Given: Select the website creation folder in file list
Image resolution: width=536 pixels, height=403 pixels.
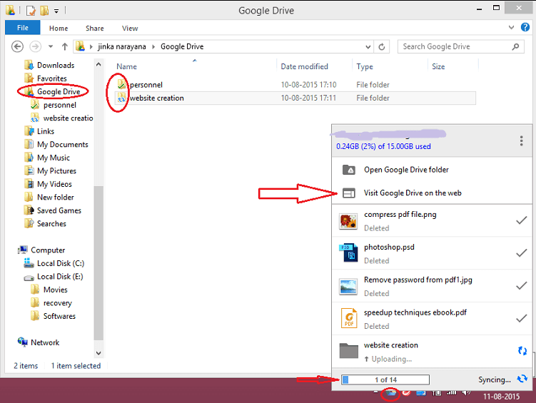Looking at the screenshot, I should (x=295, y=98).
